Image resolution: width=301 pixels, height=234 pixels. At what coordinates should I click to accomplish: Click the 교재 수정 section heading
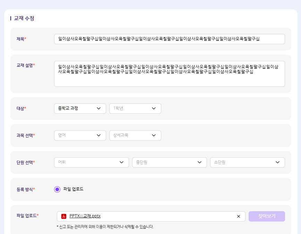24,18
